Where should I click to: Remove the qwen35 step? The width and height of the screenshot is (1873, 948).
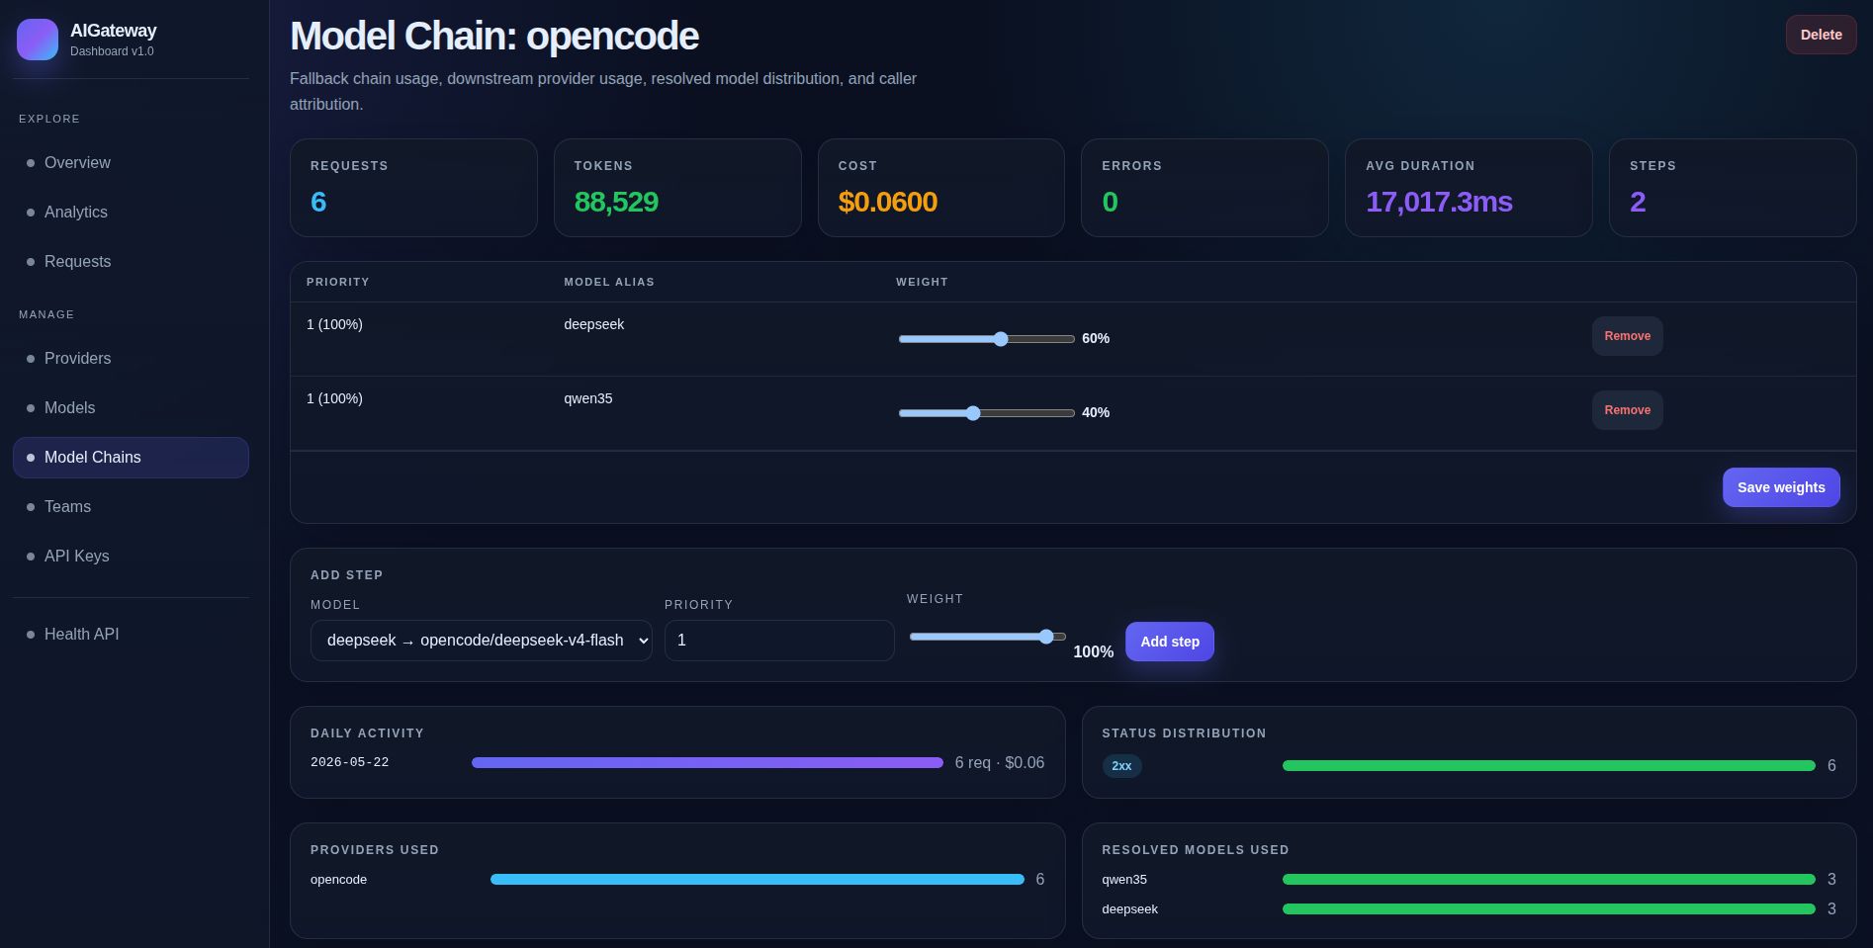click(x=1627, y=410)
